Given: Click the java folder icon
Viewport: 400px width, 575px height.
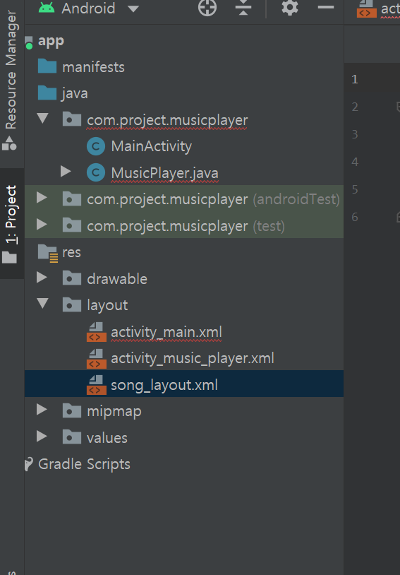Looking at the screenshot, I should pyautogui.click(x=47, y=93).
